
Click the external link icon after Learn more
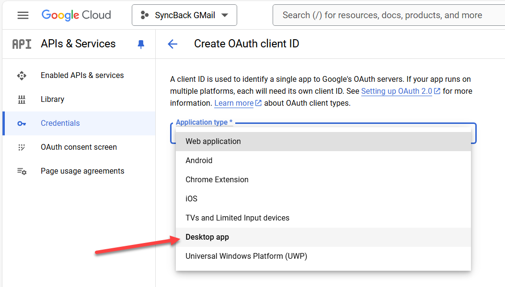coord(258,103)
